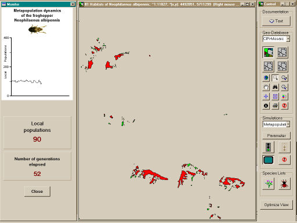
Task: Expand the CIR-Mosaic geo-database dropdown
Action: click(288, 39)
